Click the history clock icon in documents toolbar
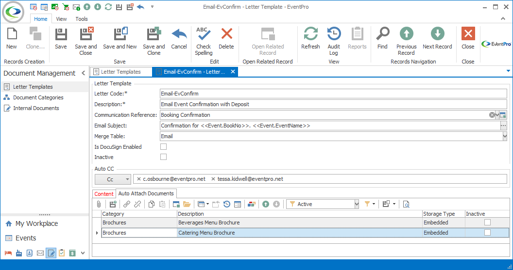Viewport: 513px width, 270px height. [227, 205]
